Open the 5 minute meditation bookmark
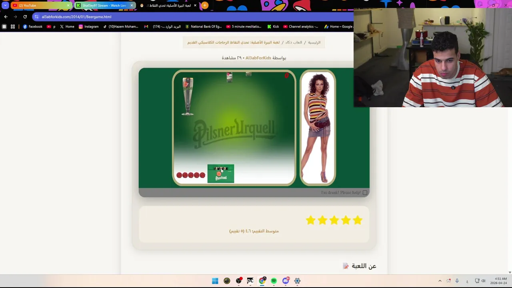This screenshot has height=288, width=512. pos(244,26)
